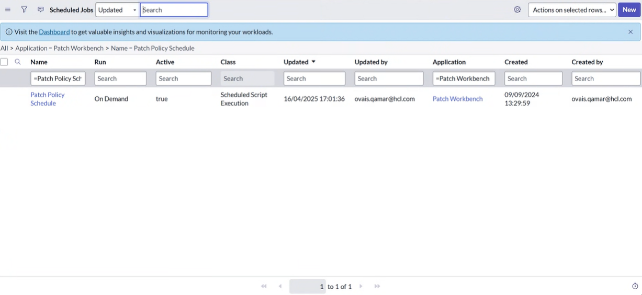Dismiss the blue Dashboard info banner

click(630, 32)
